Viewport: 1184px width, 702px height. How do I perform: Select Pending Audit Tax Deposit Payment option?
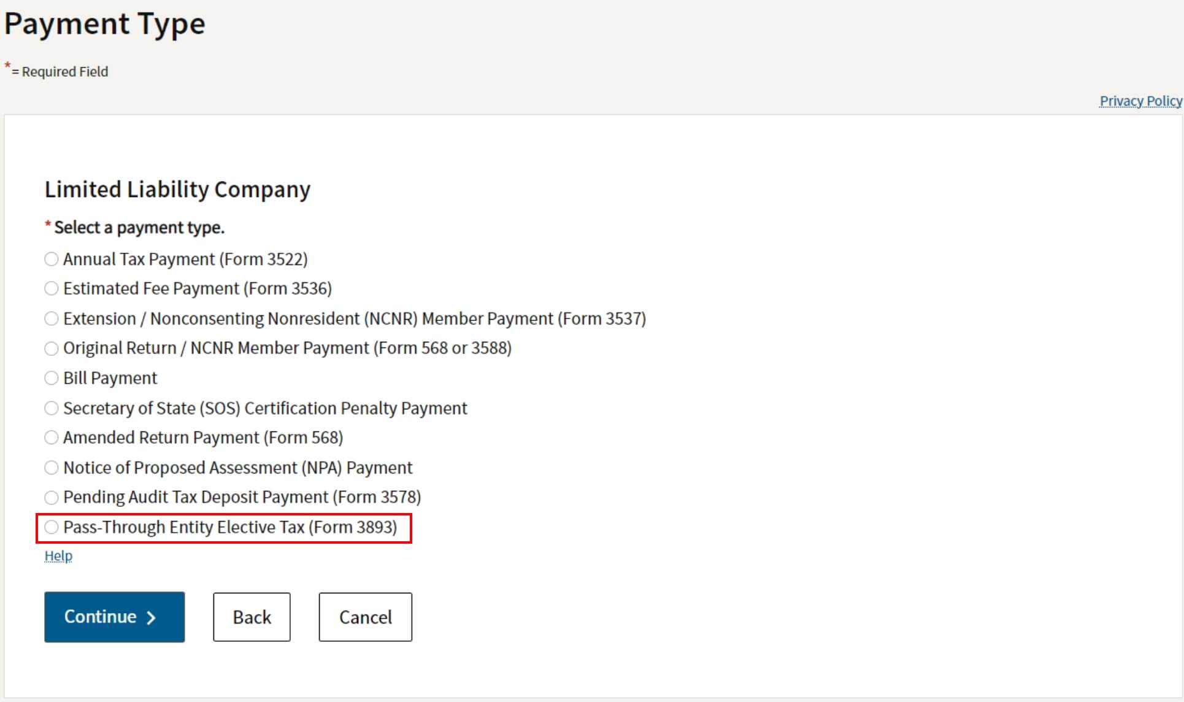[x=52, y=497]
